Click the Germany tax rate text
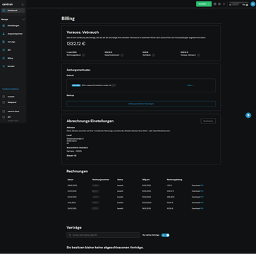Viewport: 256px width, 254px height. coord(74,151)
